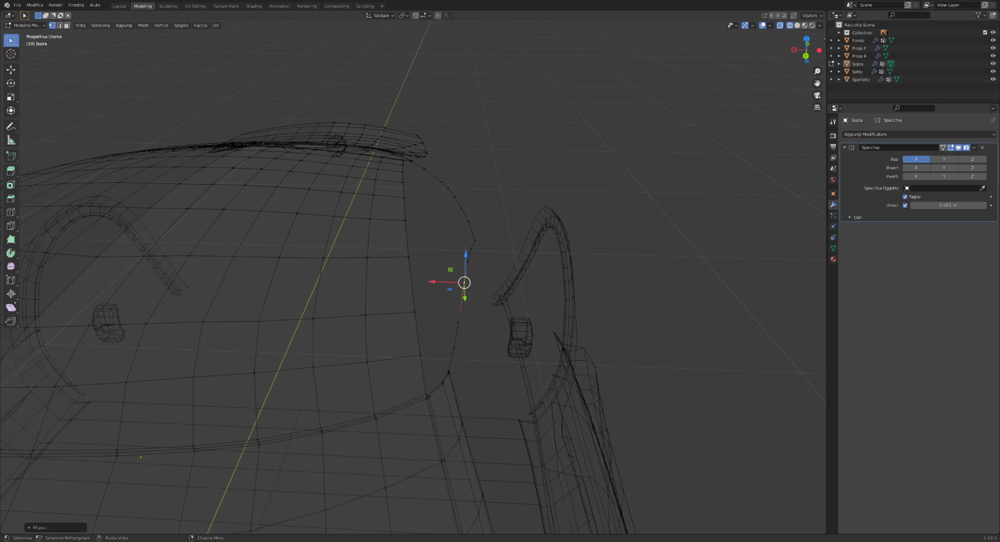1000x542 pixels.
Task: Open the Particles properties tab icon
Action: coord(833,216)
